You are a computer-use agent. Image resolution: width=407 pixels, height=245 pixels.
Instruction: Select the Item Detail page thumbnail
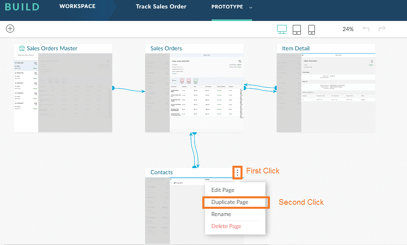326,93
